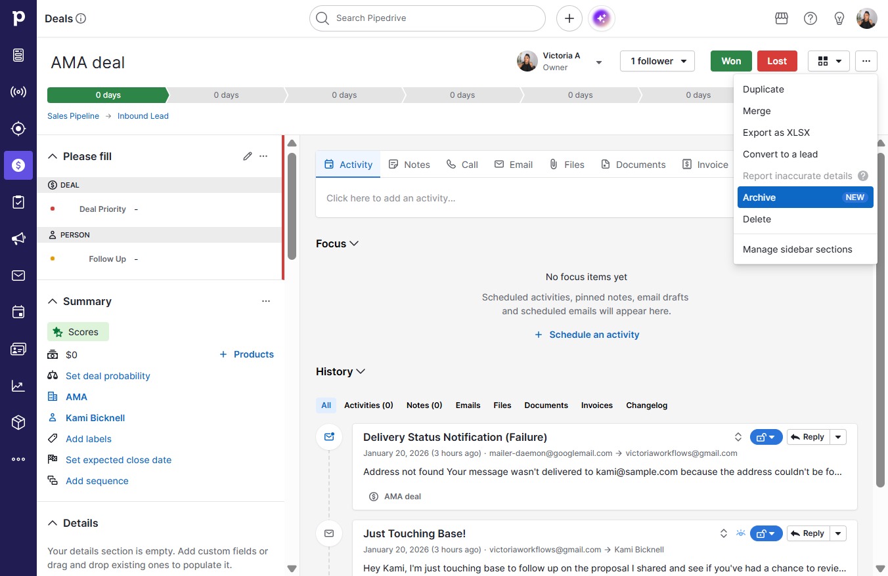Screen dimensions: 888x576
Task: Click the deal more actions ellipsis button
Action: coord(866,61)
